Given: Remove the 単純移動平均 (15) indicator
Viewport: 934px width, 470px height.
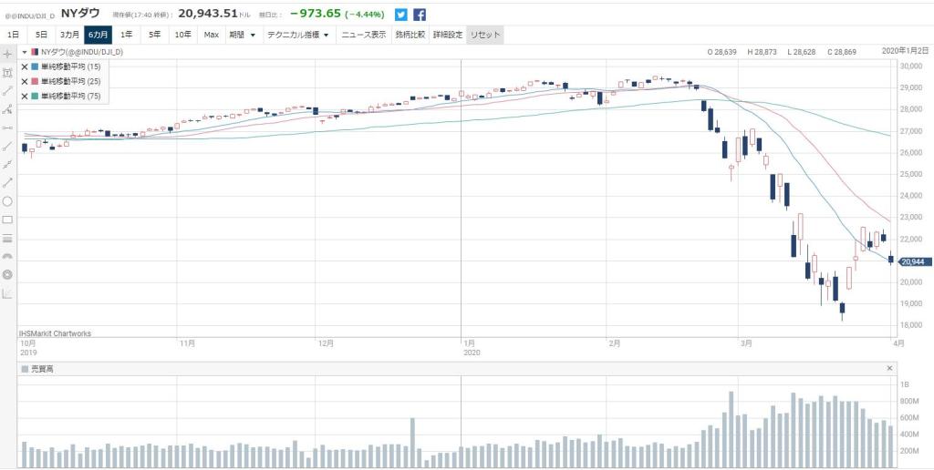Looking at the screenshot, I should (25, 66).
